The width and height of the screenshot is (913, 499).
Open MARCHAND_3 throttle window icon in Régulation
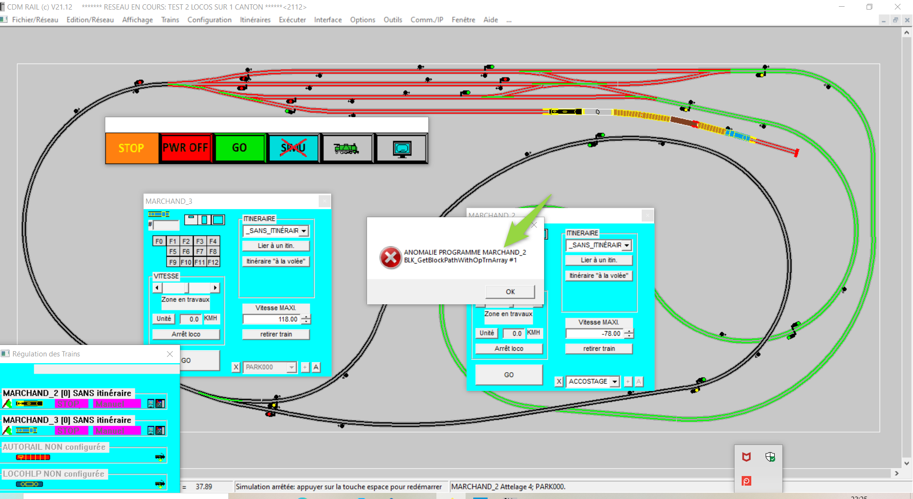151,431
